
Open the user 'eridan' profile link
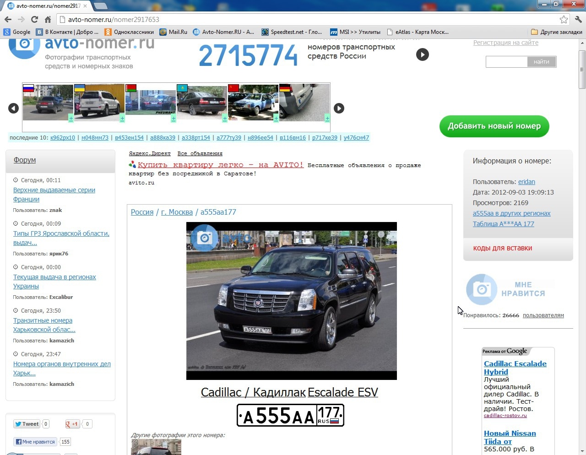(x=526, y=182)
